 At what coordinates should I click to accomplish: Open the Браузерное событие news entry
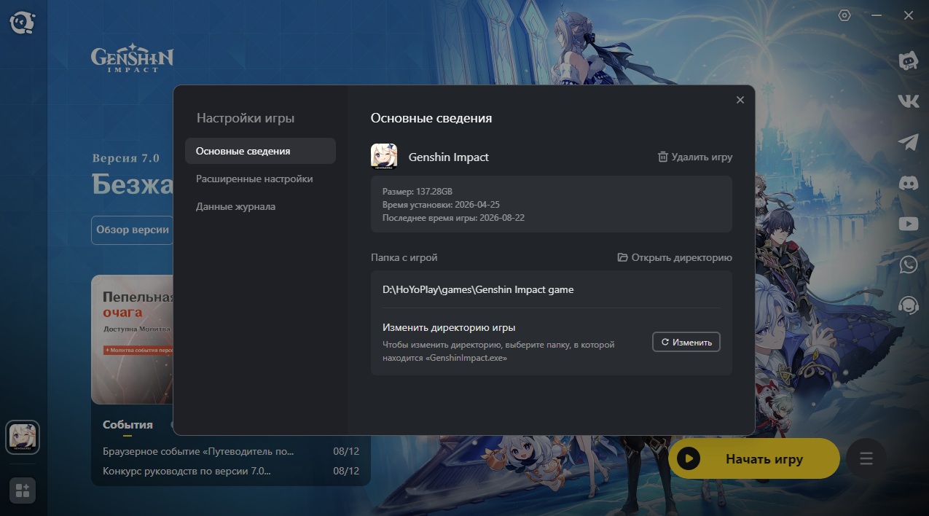click(x=199, y=451)
